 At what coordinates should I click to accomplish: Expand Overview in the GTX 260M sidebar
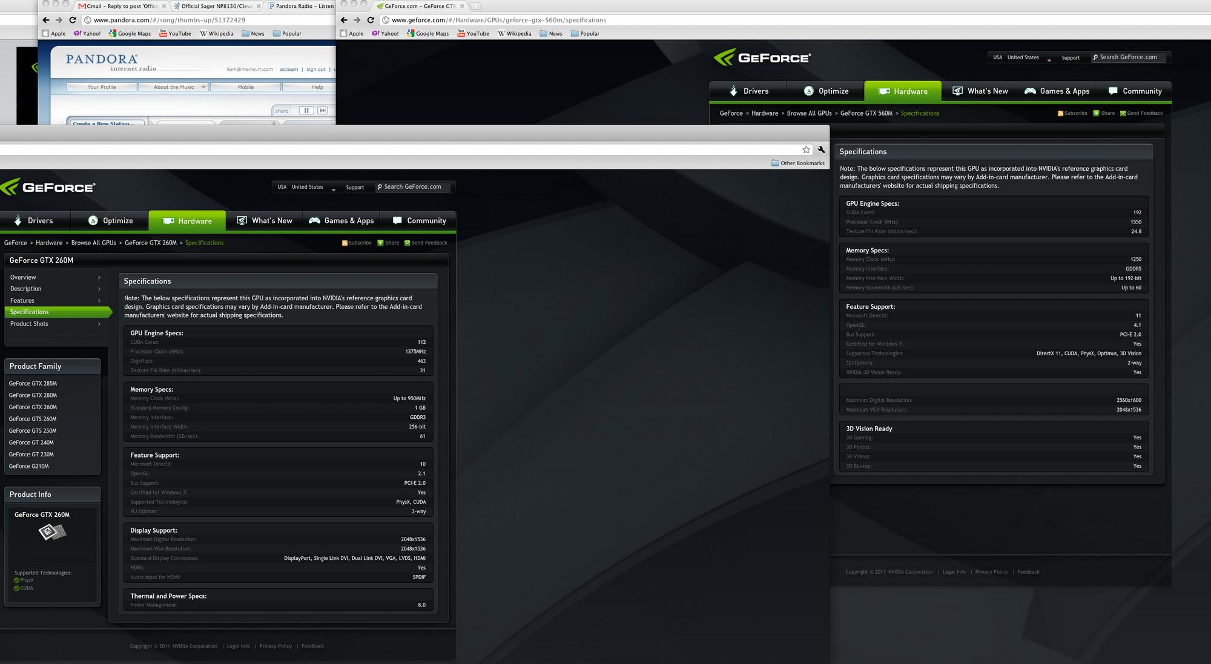(x=55, y=277)
